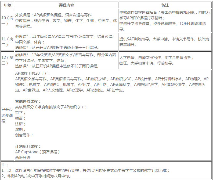
Task: Click the 计划新开课程 heading
Action: [x=28, y=146]
